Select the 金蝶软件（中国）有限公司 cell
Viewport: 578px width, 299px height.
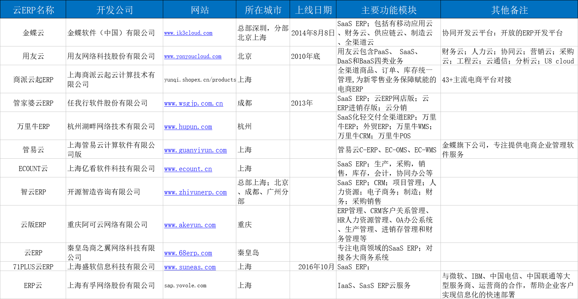114,32
